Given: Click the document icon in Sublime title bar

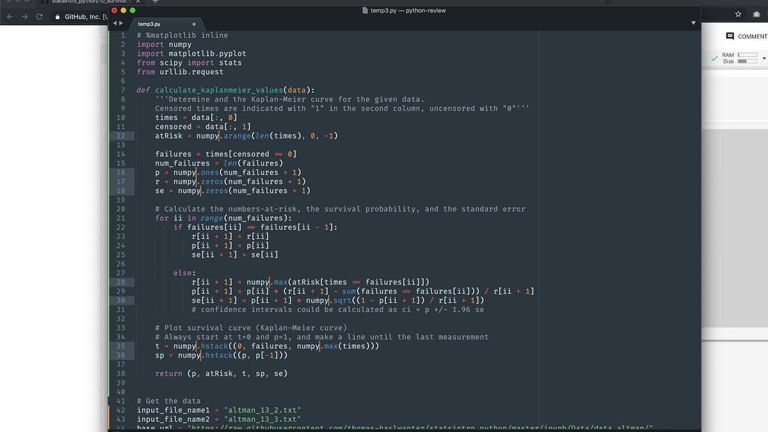Looking at the screenshot, I should coord(365,10).
